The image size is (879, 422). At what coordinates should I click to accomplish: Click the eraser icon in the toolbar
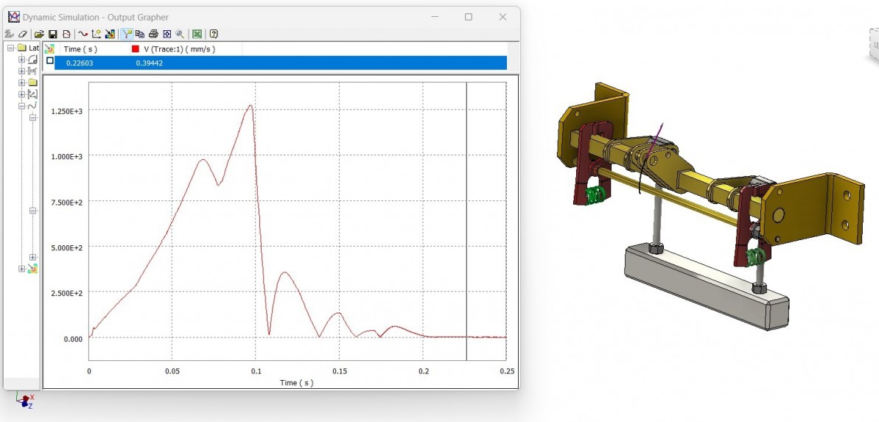pyautogui.click(x=23, y=34)
